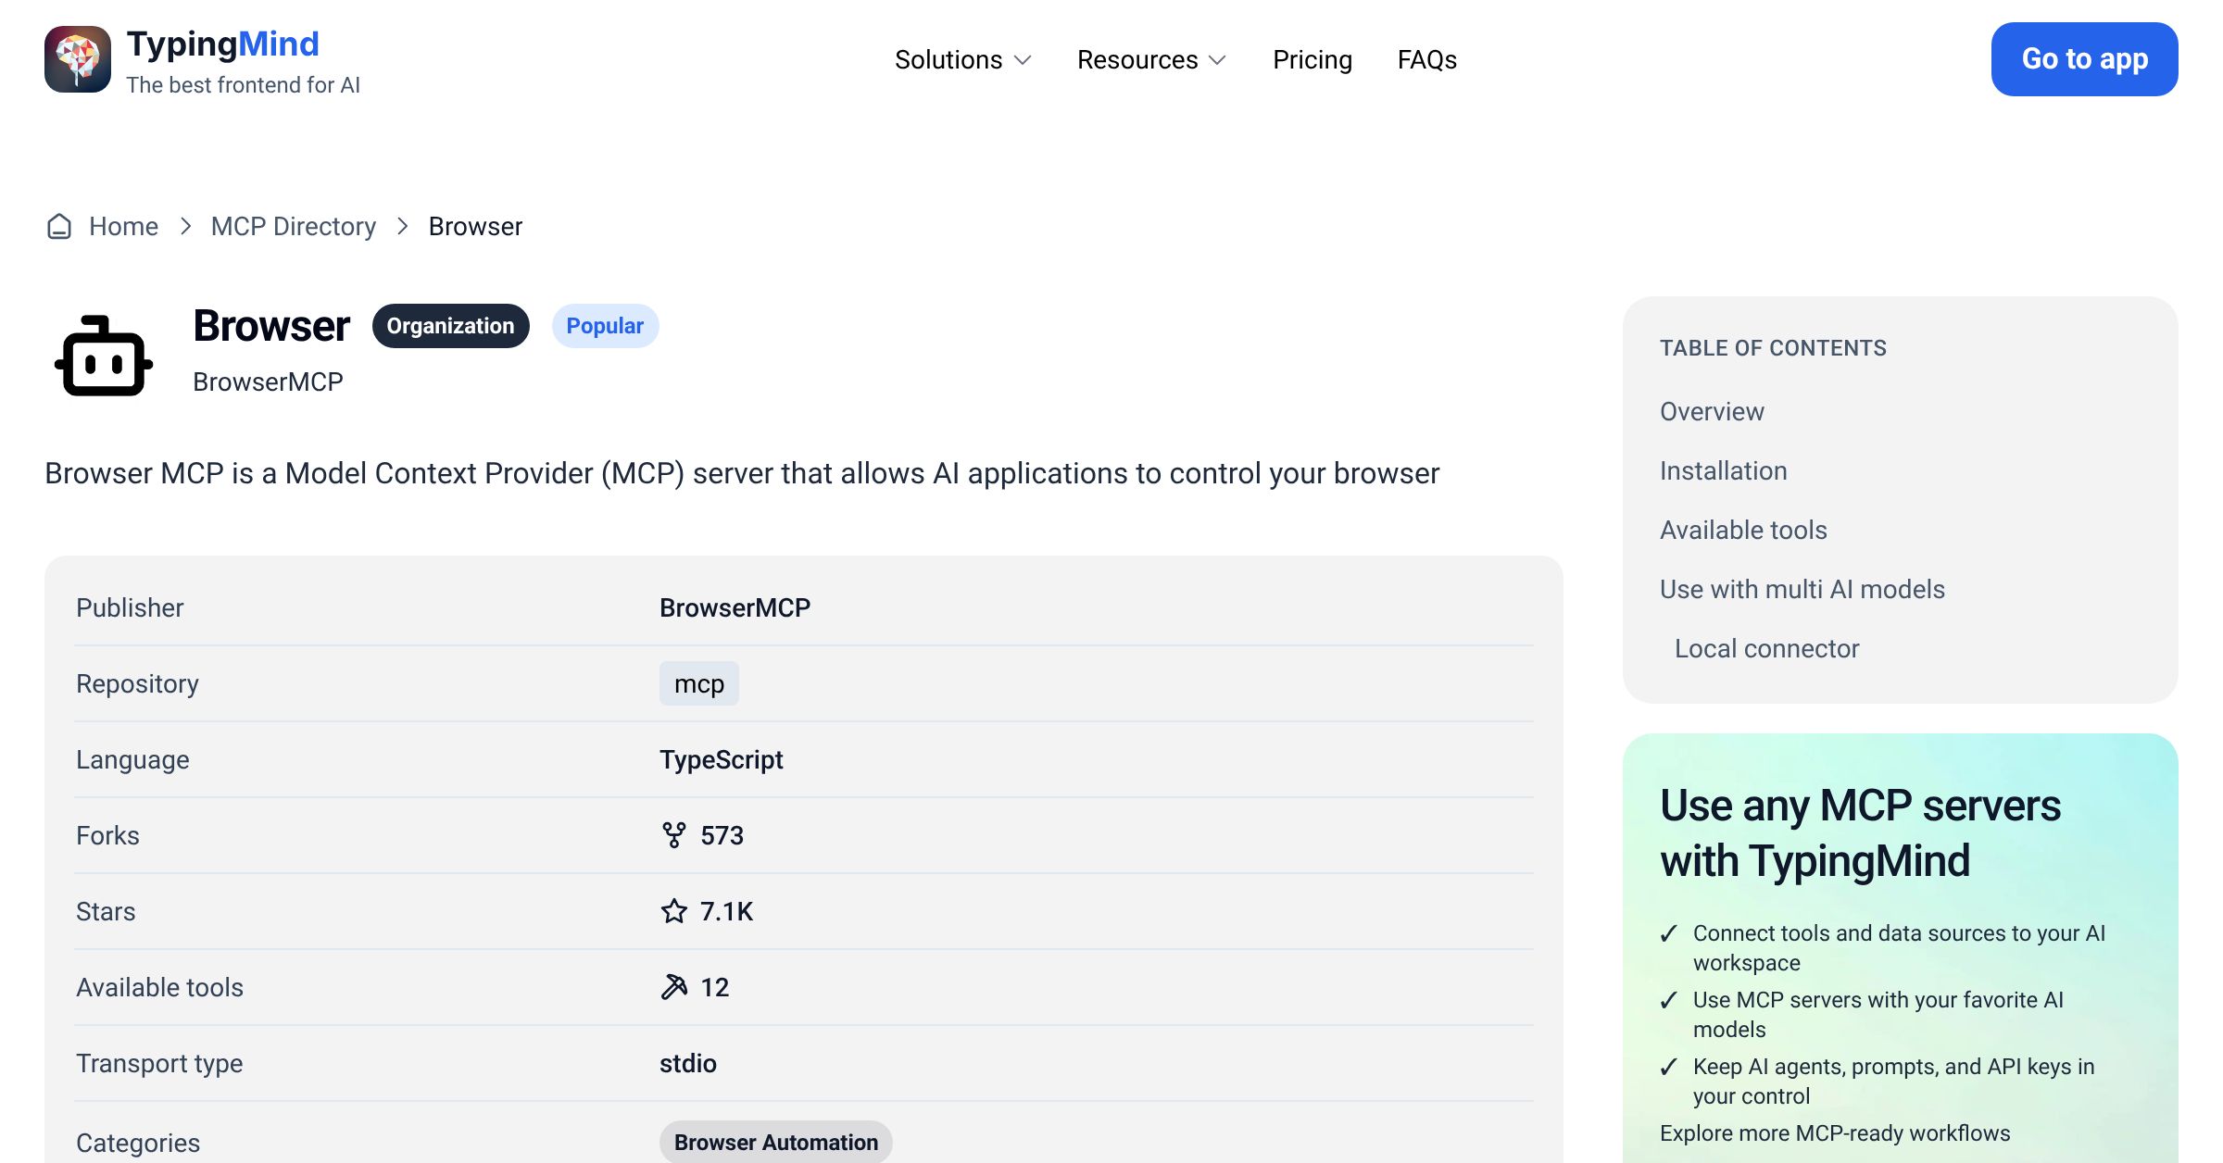Open the Pricing page
2223x1163 pixels.
click(1312, 59)
